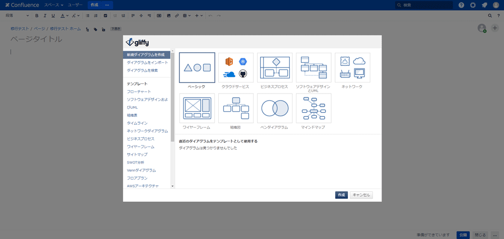Image resolution: width=504 pixels, height=239 pixels.
Task: Toggle bold formatting
Action: [x=37, y=16]
